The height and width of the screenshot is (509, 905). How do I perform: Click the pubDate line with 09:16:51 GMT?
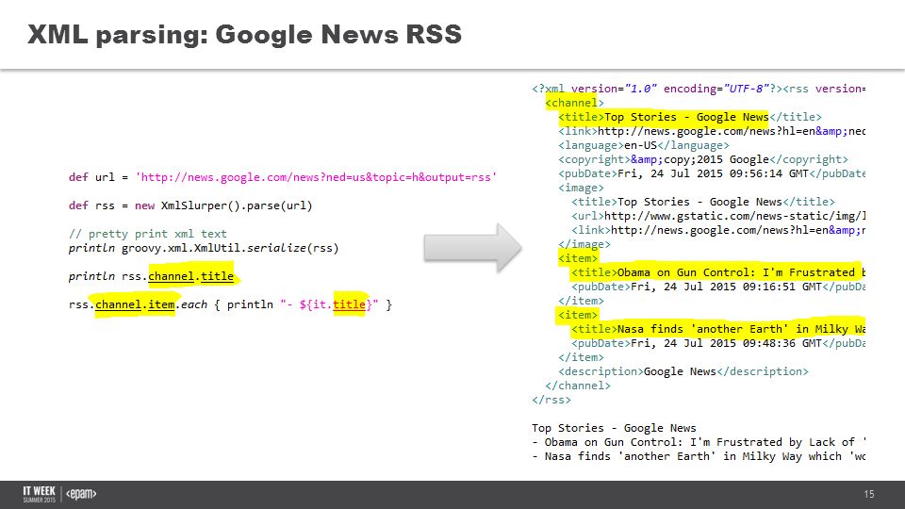click(x=718, y=287)
